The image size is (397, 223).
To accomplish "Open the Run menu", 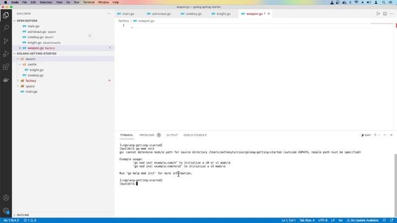I will click(x=77, y=2).
